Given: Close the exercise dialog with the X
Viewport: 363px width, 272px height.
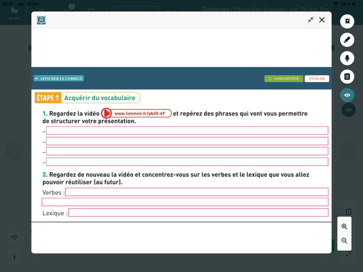Looking at the screenshot, I should [322, 20].
